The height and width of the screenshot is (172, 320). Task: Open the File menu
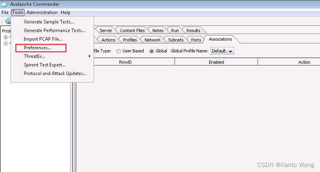pyautogui.click(x=5, y=13)
